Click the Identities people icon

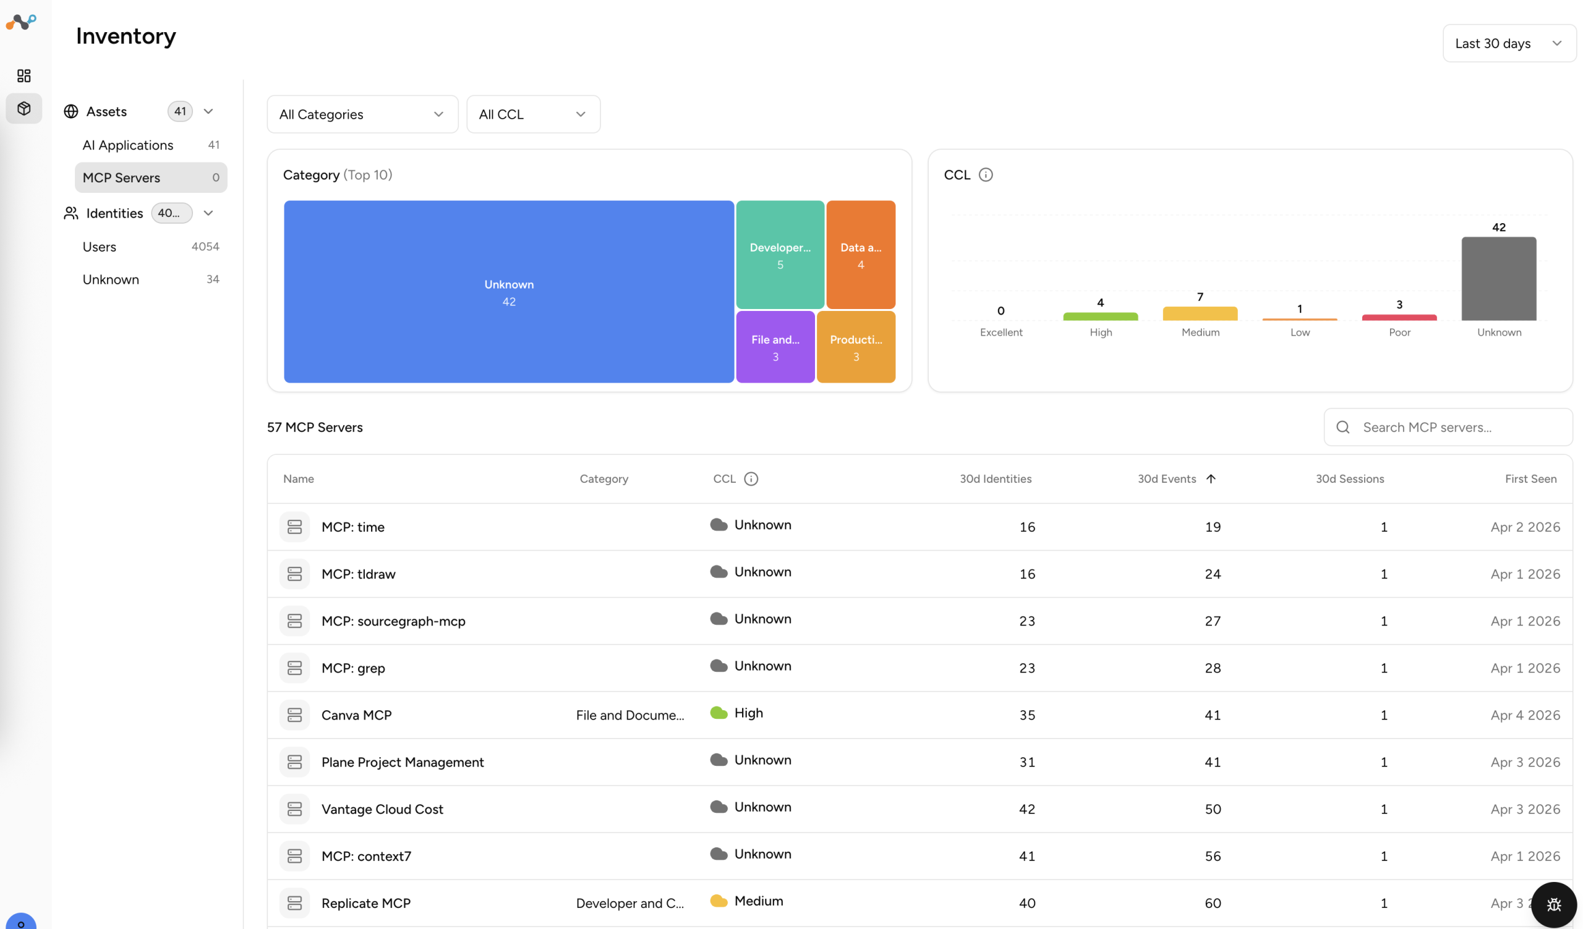[71, 213]
